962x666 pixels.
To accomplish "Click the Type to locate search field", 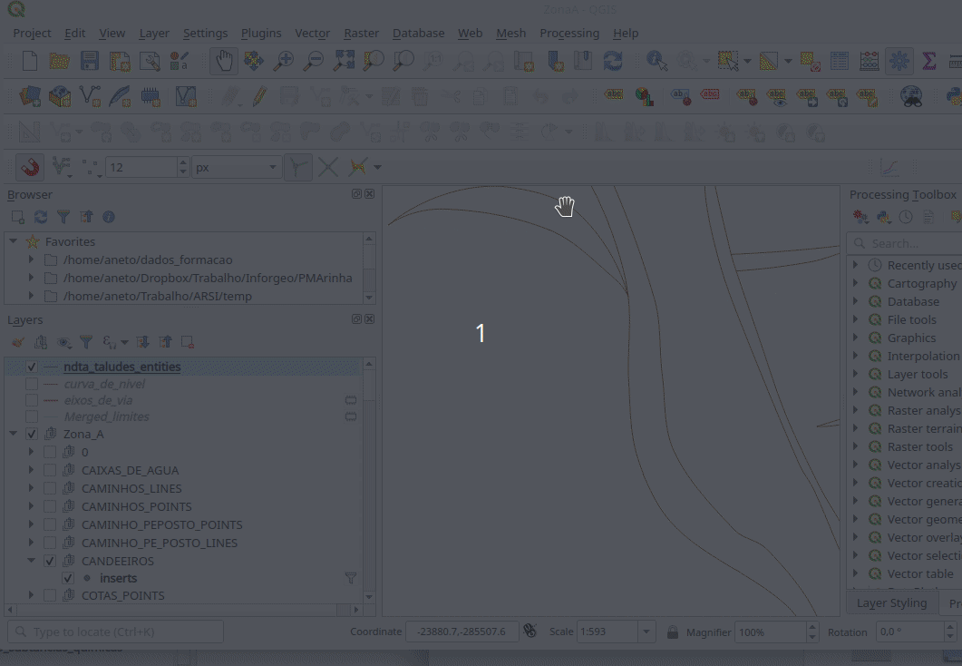I will point(115,631).
